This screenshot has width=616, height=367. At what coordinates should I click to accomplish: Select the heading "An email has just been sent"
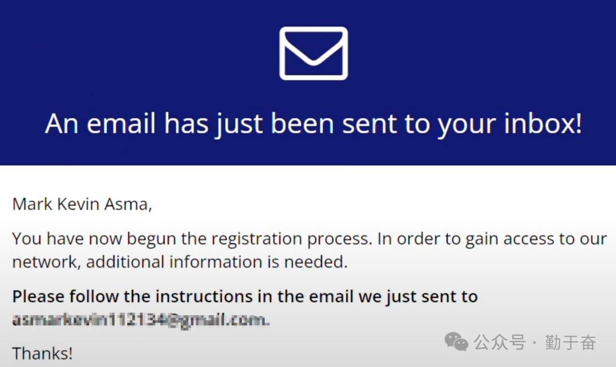coord(313,124)
